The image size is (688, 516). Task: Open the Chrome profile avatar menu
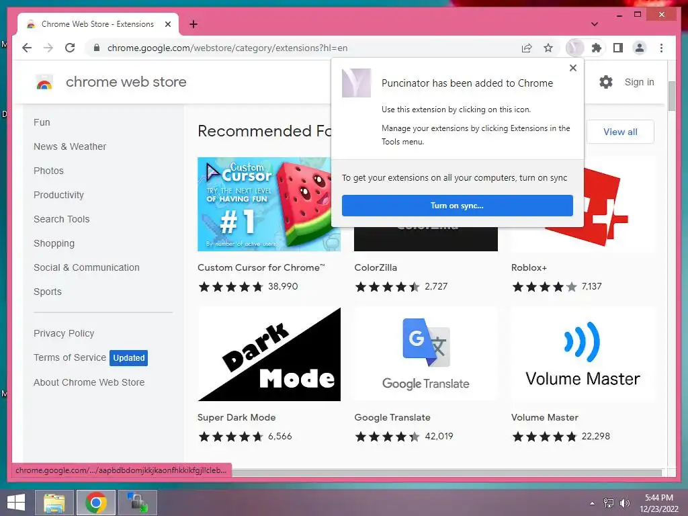[640, 48]
